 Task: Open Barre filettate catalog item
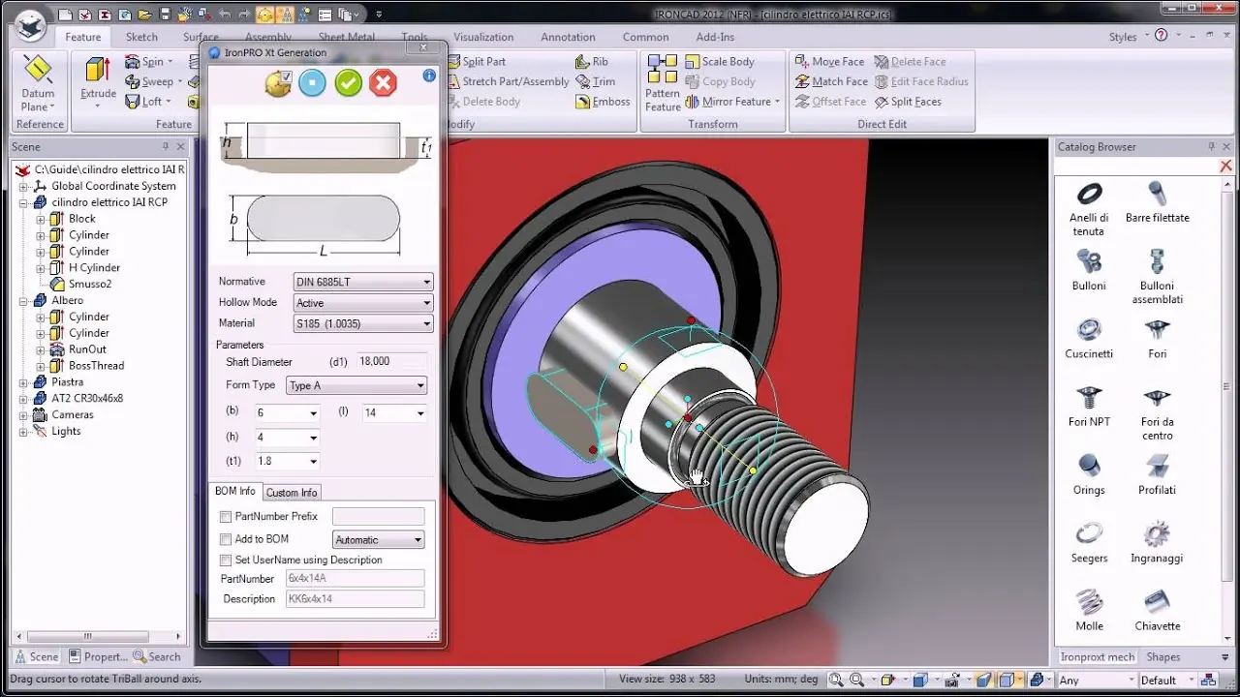(x=1157, y=202)
